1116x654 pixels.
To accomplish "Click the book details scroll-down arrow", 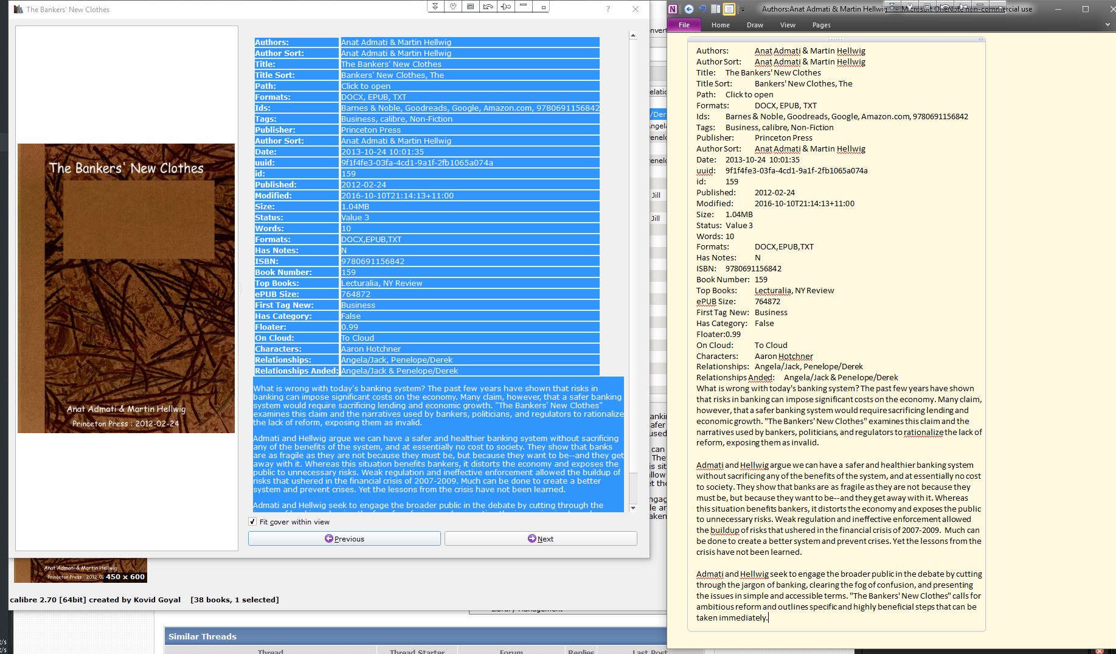I will pos(633,508).
